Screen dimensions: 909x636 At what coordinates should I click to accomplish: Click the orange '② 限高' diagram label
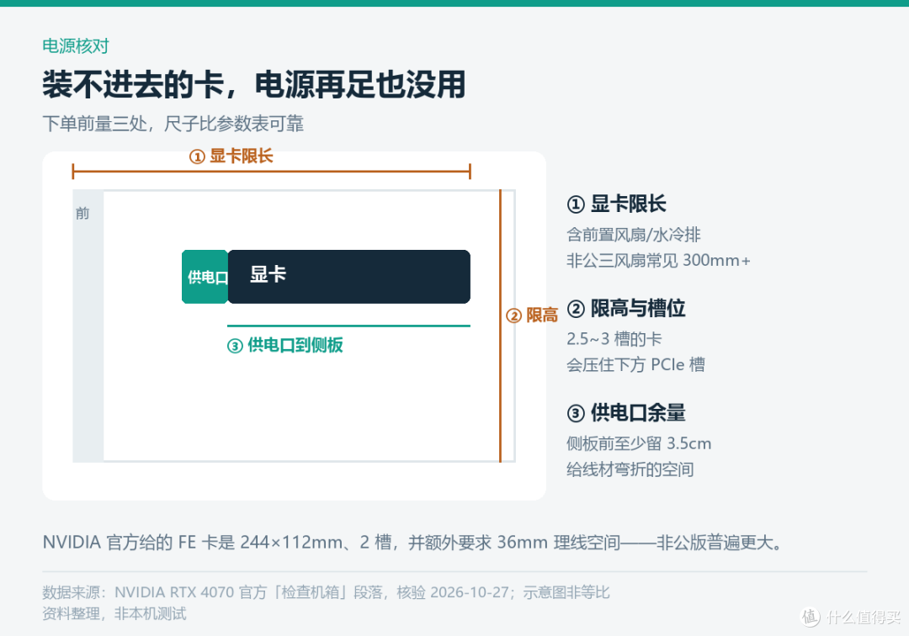[532, 315]
